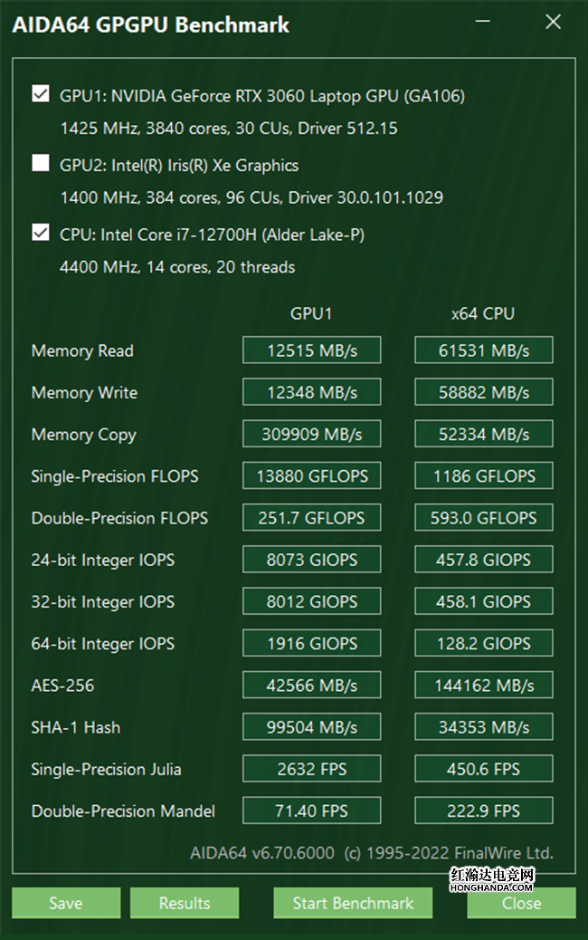The image size is (588, 940).
Task: Click the CPU Double-Precision Mandel result
Action: (484, 811)
